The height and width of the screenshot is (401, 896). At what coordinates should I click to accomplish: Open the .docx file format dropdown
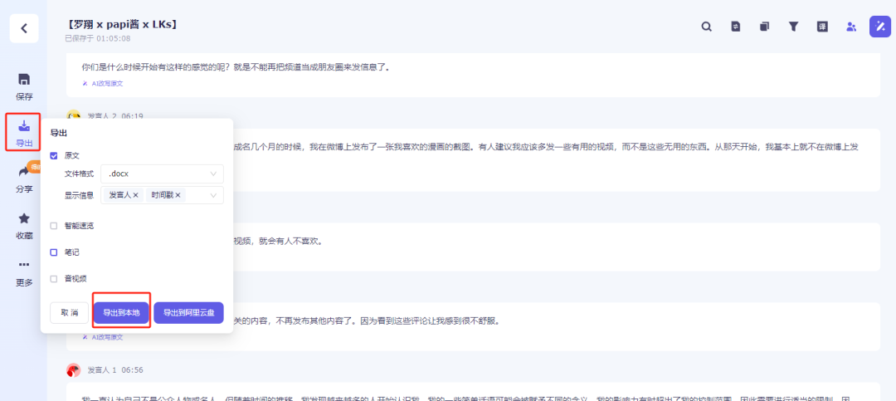pos(163,174)
